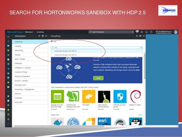Click the green plus New resource icon
Viewport: 182px width, 137px height.
pos(8,41)
